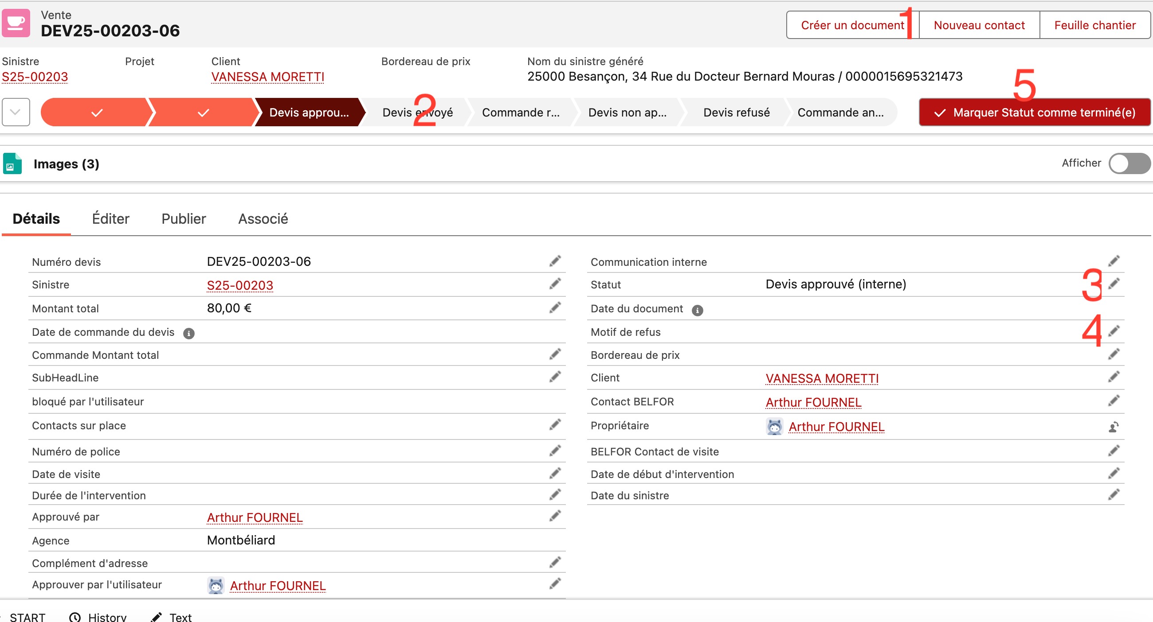The width and height of the screenshot is (1153, 622).
Task: Select the Devis approuvé path stage
Action: click(x=309, y=112)
